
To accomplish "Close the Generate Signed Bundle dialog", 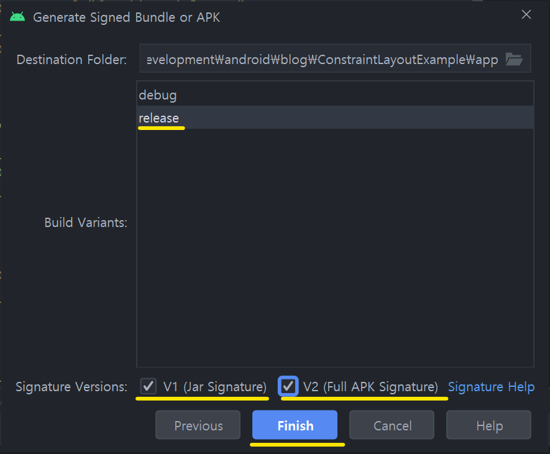I will click(x=526, y=15).
